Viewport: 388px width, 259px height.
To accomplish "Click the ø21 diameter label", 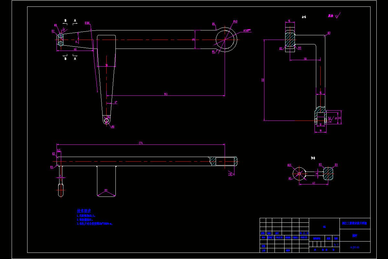I will click(289, 165).
